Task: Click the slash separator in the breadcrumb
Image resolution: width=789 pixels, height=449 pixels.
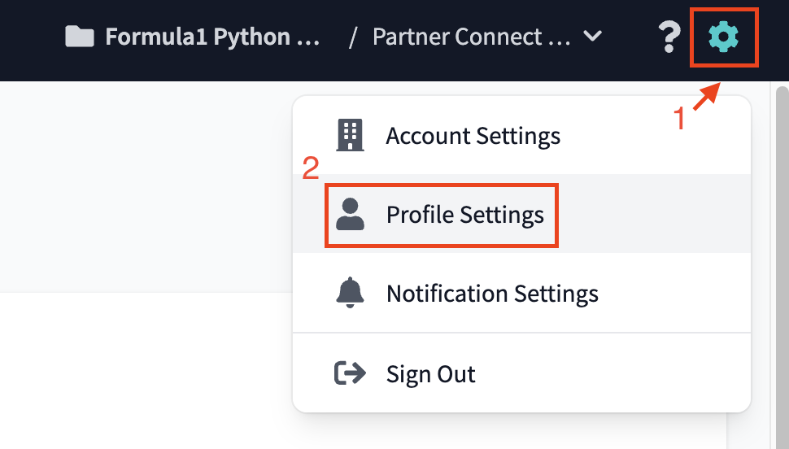Action: point(352,37)
